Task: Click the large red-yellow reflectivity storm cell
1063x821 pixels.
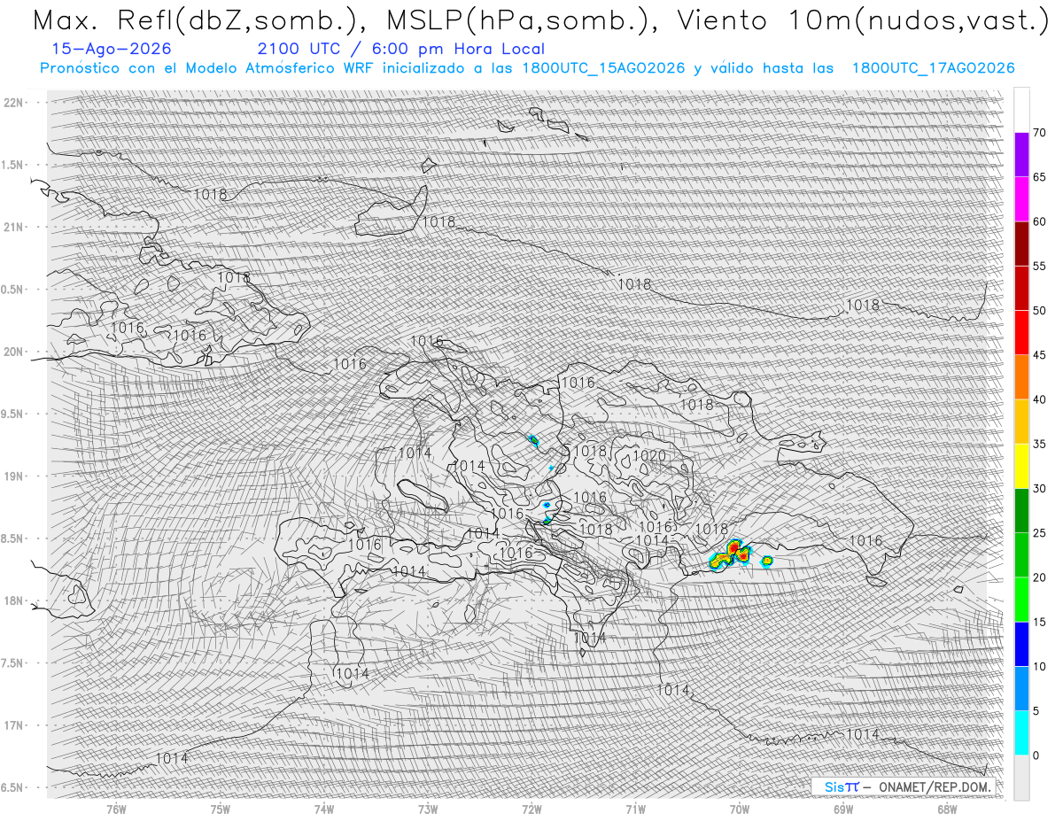Action: coord(732,554)
